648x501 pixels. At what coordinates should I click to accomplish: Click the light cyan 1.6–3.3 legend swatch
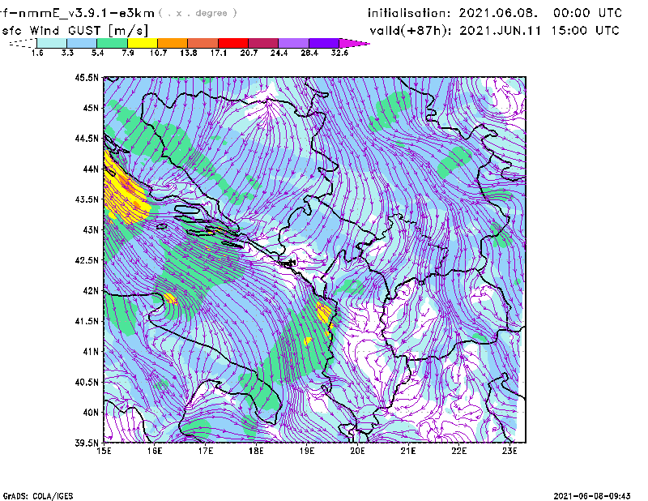click(x=52, y=43)
